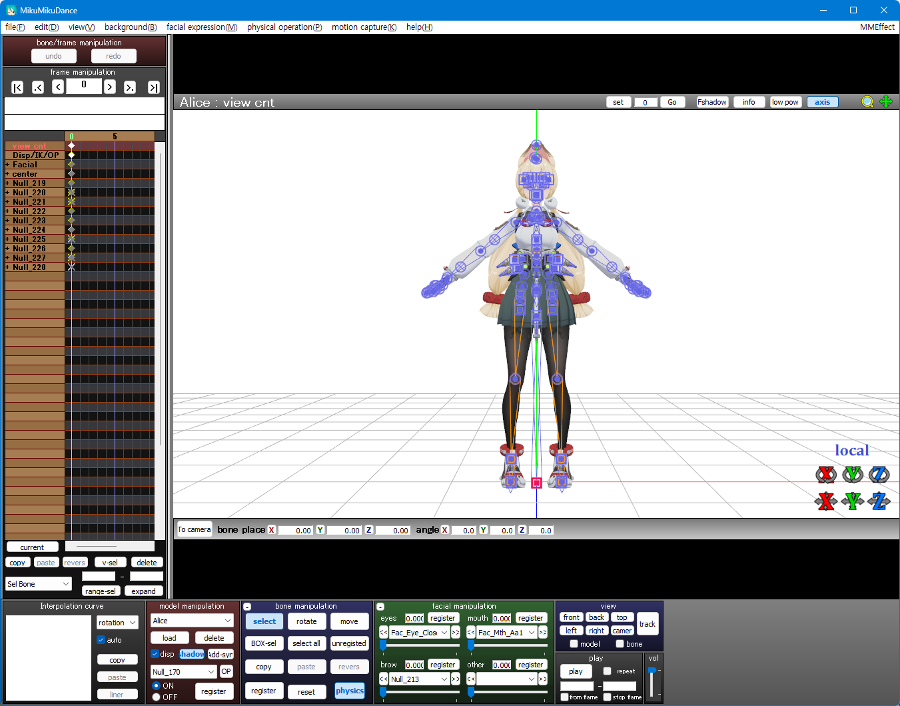Click bone place X value field
Screen dimensions: 900x706
click(x=295, y=531)
